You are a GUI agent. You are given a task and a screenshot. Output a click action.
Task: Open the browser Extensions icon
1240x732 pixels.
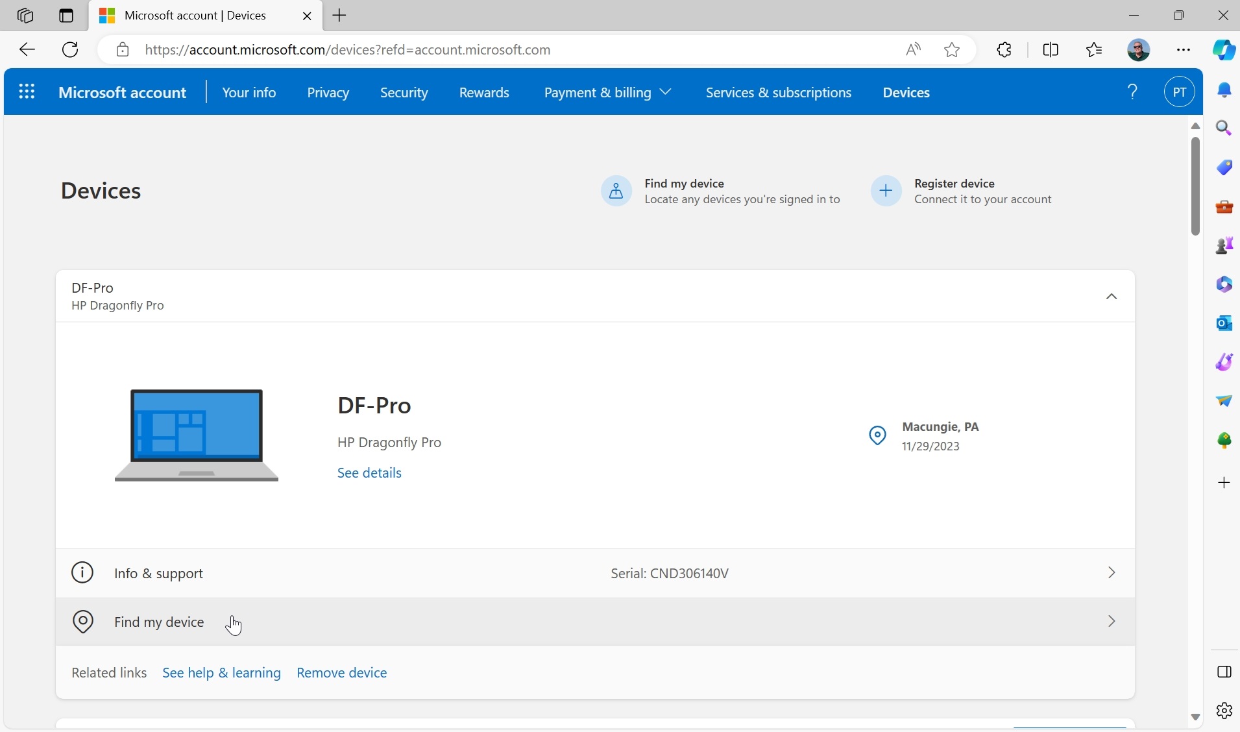[x=1004, y=50]
